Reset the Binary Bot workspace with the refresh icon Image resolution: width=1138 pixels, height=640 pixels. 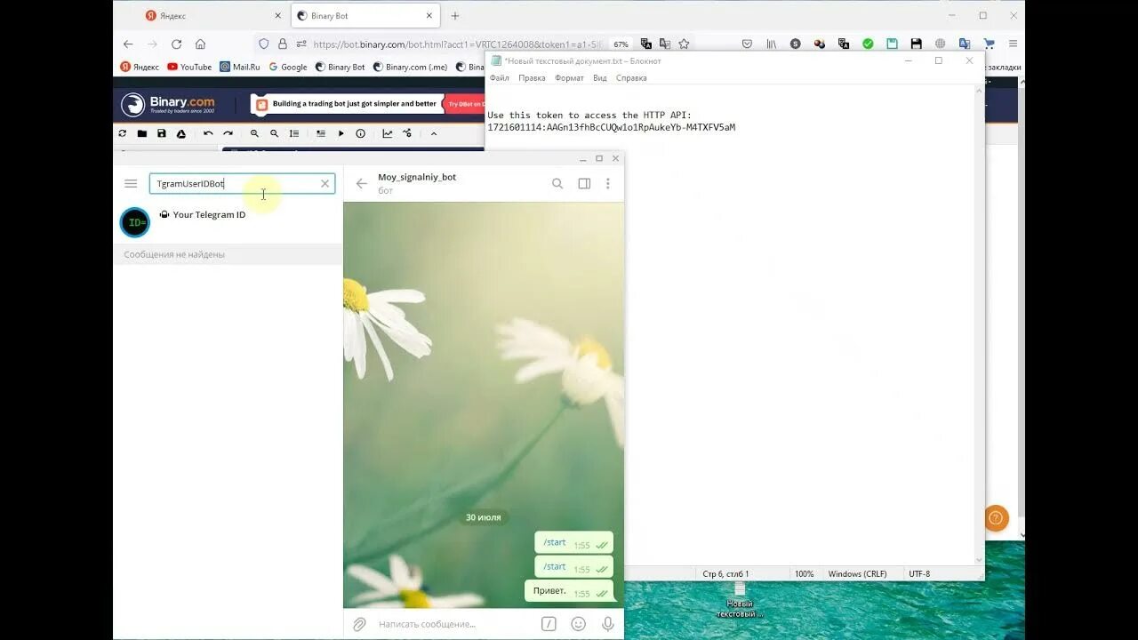[122, 133]
